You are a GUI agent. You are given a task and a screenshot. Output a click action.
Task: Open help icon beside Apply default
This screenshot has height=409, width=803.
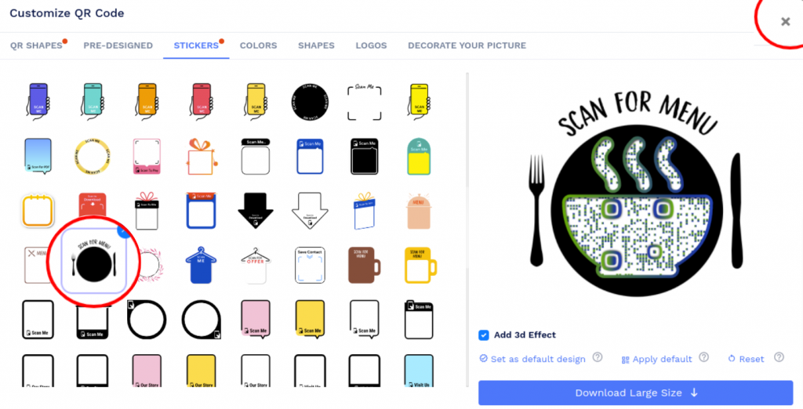coord(704,357)
